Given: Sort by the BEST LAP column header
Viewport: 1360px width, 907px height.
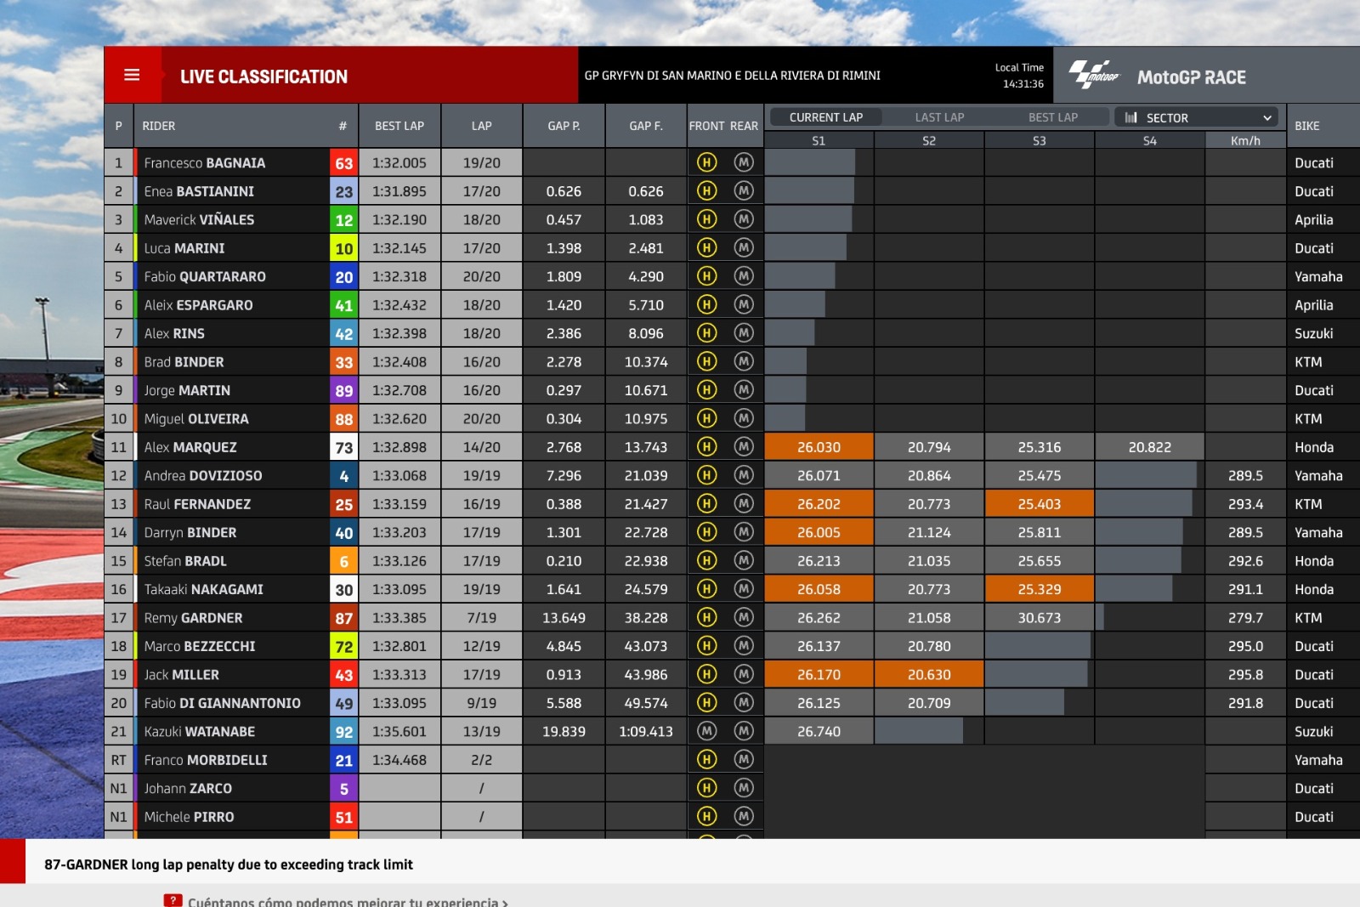Looking at the screenshot, I should point(399,126).
